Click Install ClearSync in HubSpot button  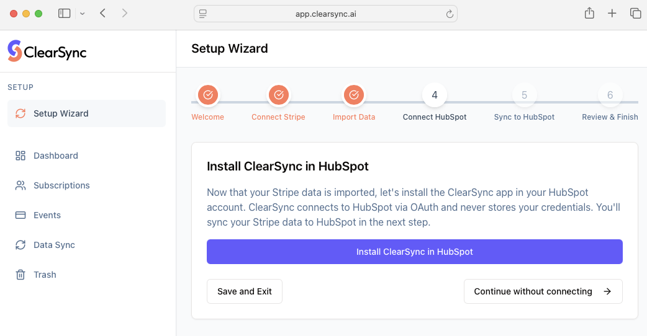pos(414,252)
